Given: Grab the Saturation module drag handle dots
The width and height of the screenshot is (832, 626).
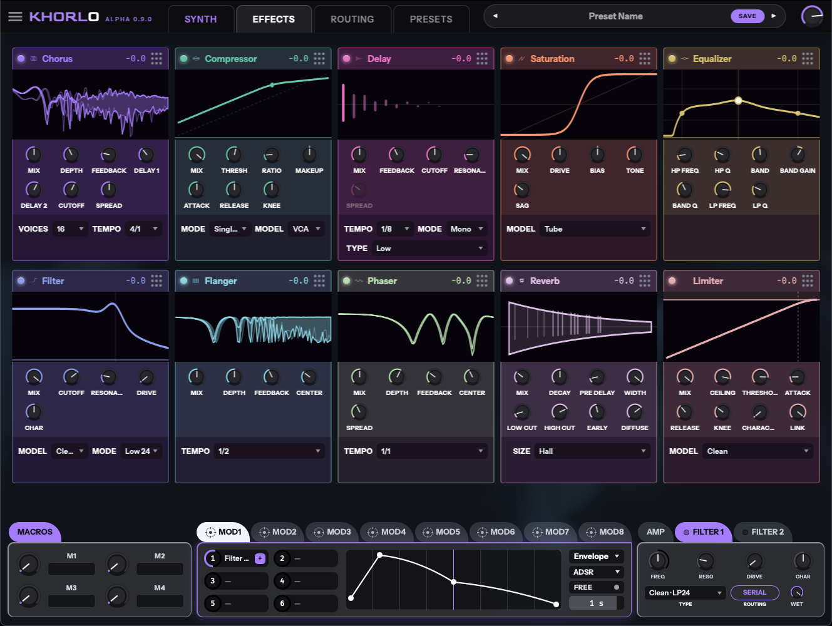Looking at the screenshot, I should (645, 58).
